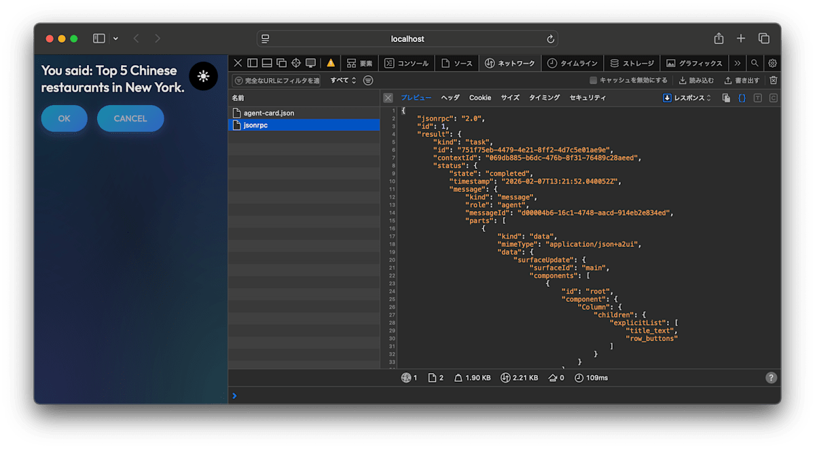Show more inspector tabs chevron

[738, 63]
